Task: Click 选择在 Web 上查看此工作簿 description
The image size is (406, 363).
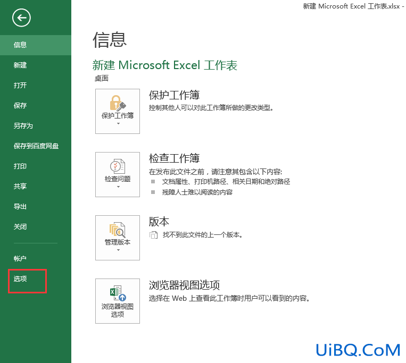Action: 229,298
